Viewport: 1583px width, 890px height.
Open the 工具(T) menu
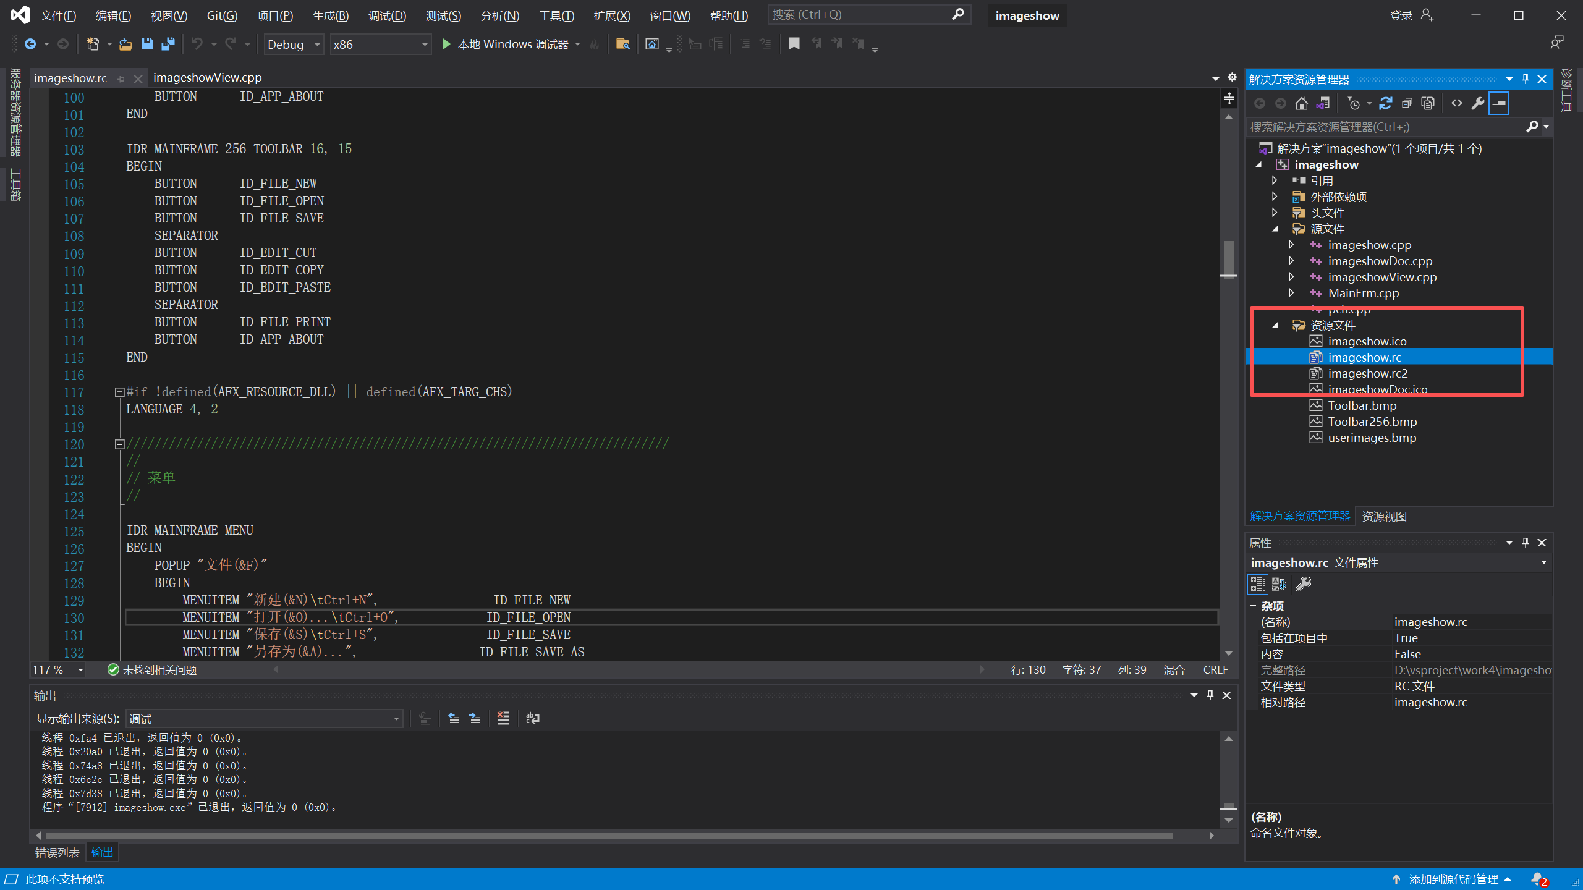tap(556, 15)
